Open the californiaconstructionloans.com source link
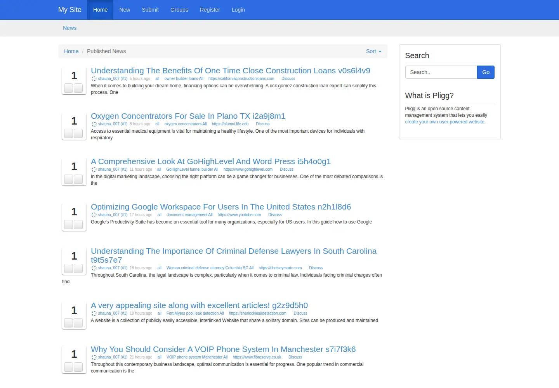 (241, 79)
